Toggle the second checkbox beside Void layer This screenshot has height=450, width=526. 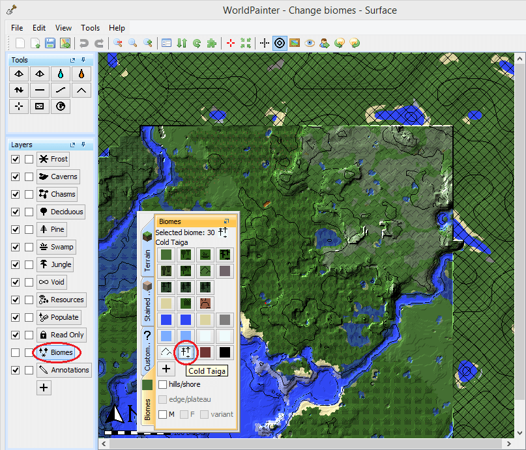point(29,282)
